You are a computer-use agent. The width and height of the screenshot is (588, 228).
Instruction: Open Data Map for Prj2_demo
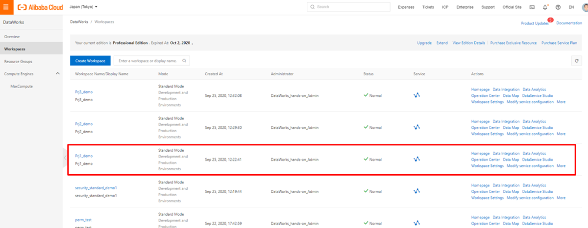tap(511, 128)
